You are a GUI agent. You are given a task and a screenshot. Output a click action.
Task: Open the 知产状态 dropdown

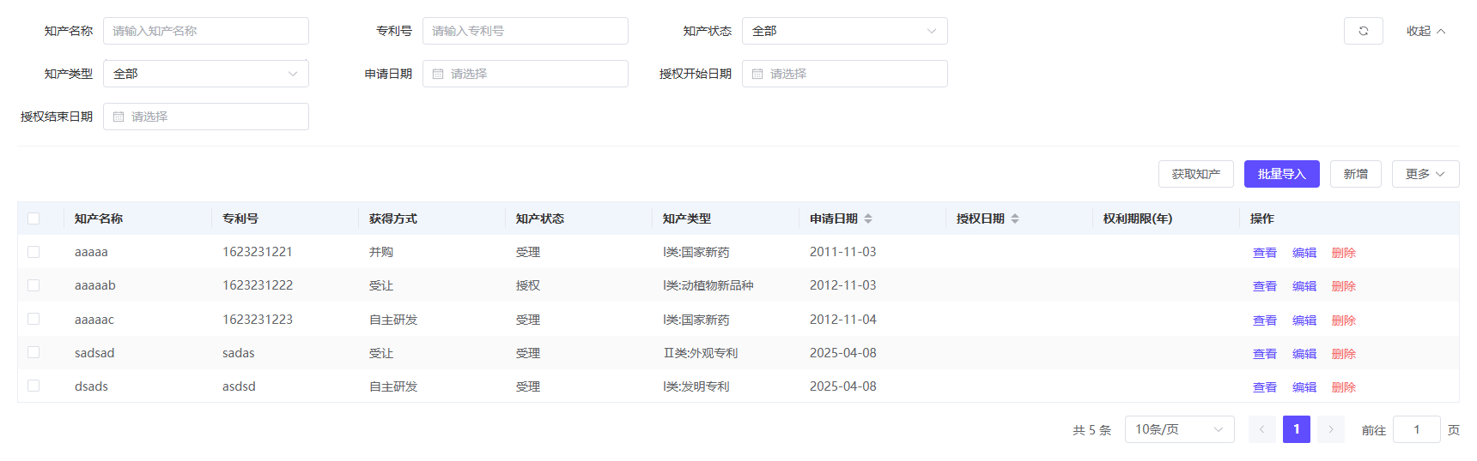point(845,31)
